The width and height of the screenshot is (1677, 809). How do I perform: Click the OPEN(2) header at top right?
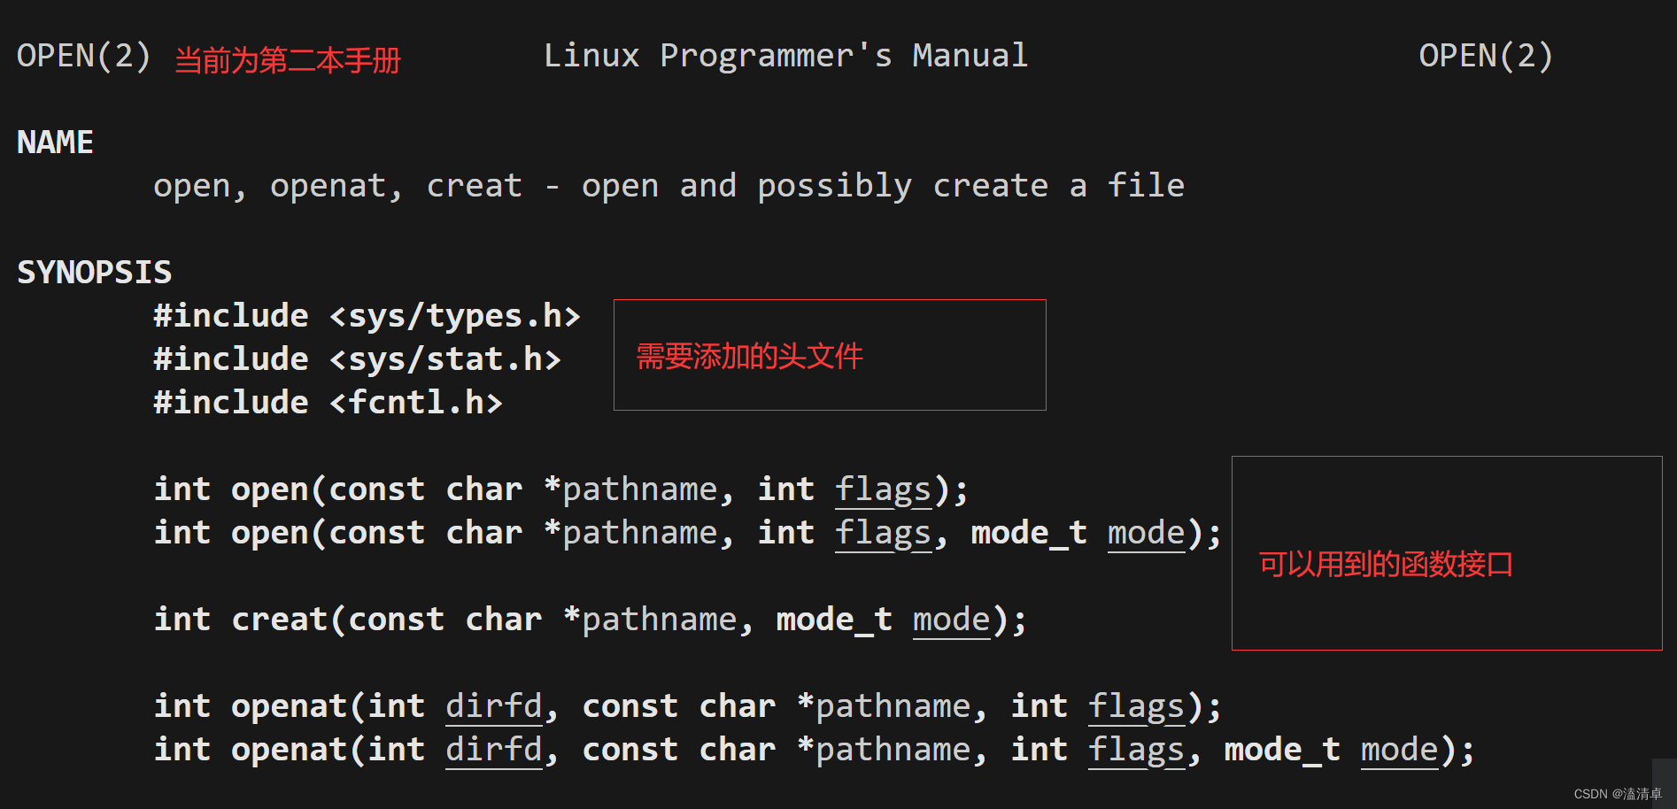(1486, 56)
